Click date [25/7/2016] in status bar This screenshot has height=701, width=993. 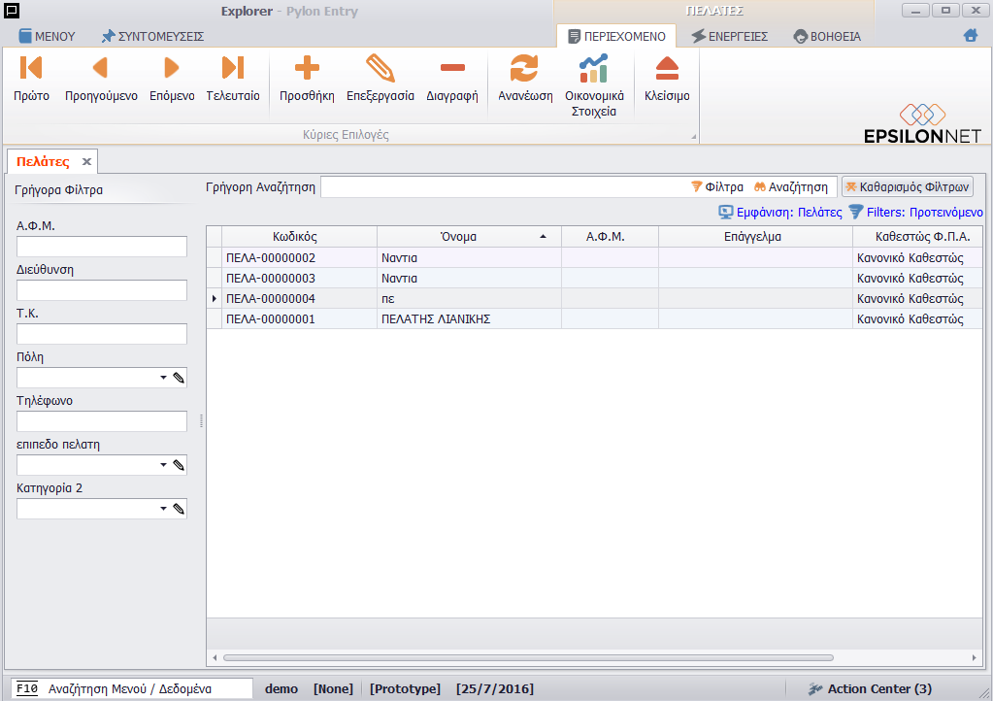495,689
